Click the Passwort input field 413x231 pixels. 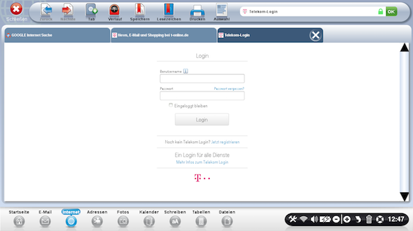202,96
